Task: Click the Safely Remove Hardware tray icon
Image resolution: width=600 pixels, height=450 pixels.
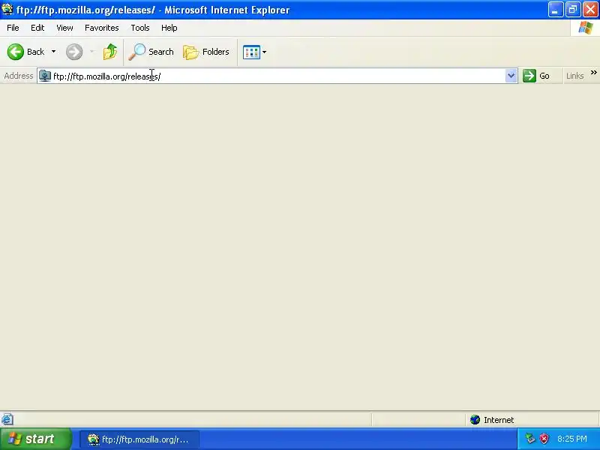Action: 530,439
